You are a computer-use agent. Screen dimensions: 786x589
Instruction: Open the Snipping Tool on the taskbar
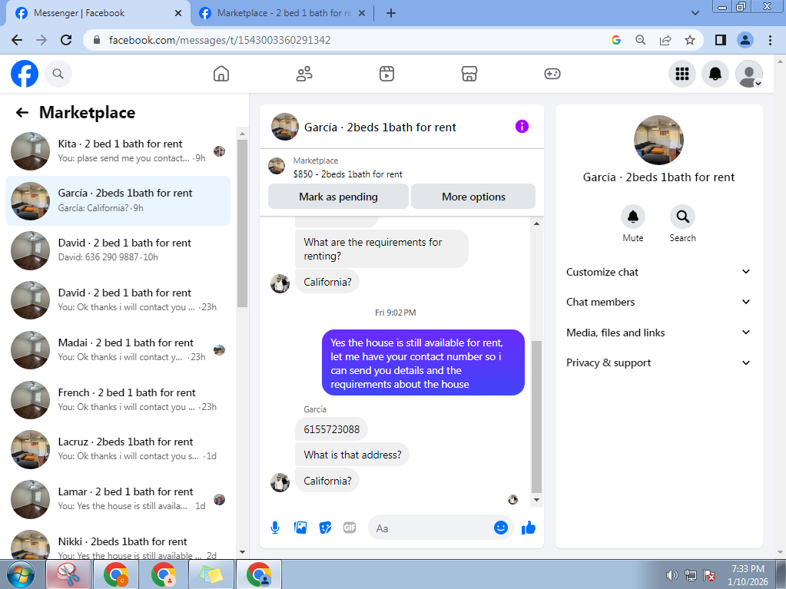(x=68, y=574)
